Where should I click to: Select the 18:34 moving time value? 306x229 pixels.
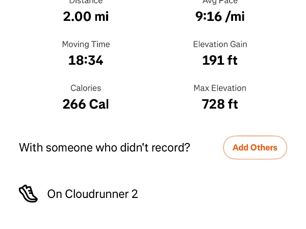86,61
